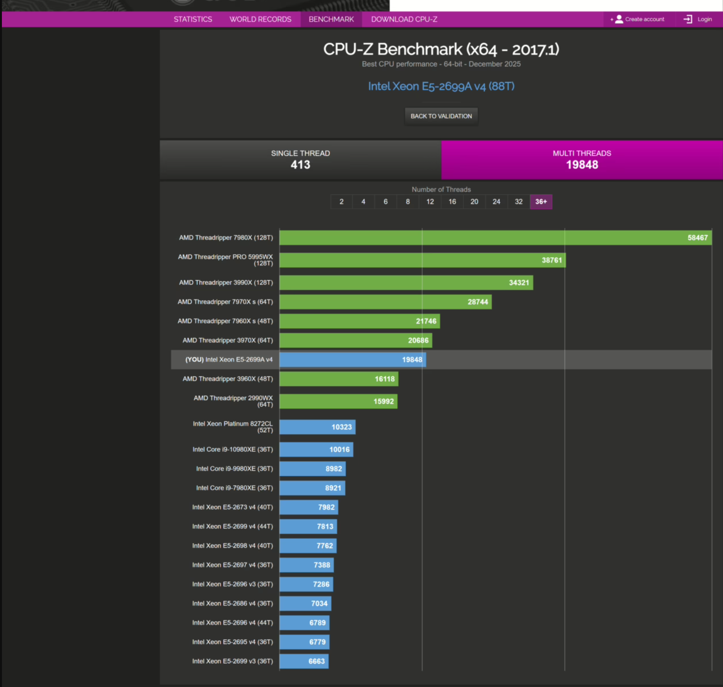Click the green bar showing 21746
The image size is (723, 687).
pyautogui.click(x=360, y=321)
